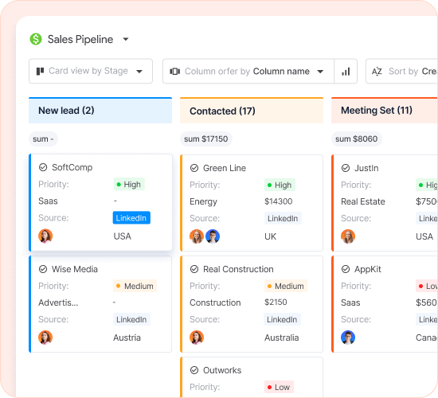The width and height of the screenshot is (438, 398).
Task: Select the New lead (2) column header
Action: point(100,111)
